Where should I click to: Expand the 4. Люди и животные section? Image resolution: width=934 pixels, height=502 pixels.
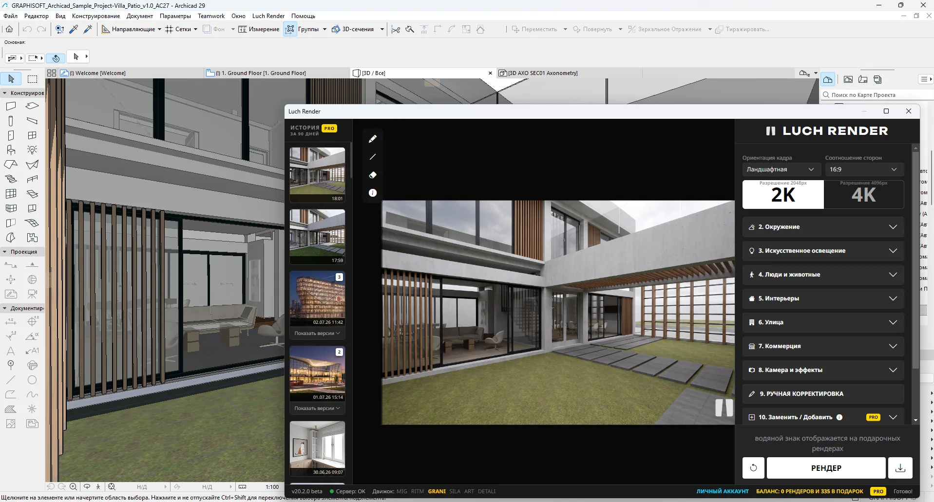(823, 275)
